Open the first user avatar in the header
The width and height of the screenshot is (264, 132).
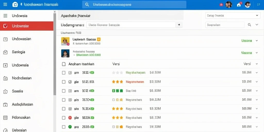click(x=229, y=5)
